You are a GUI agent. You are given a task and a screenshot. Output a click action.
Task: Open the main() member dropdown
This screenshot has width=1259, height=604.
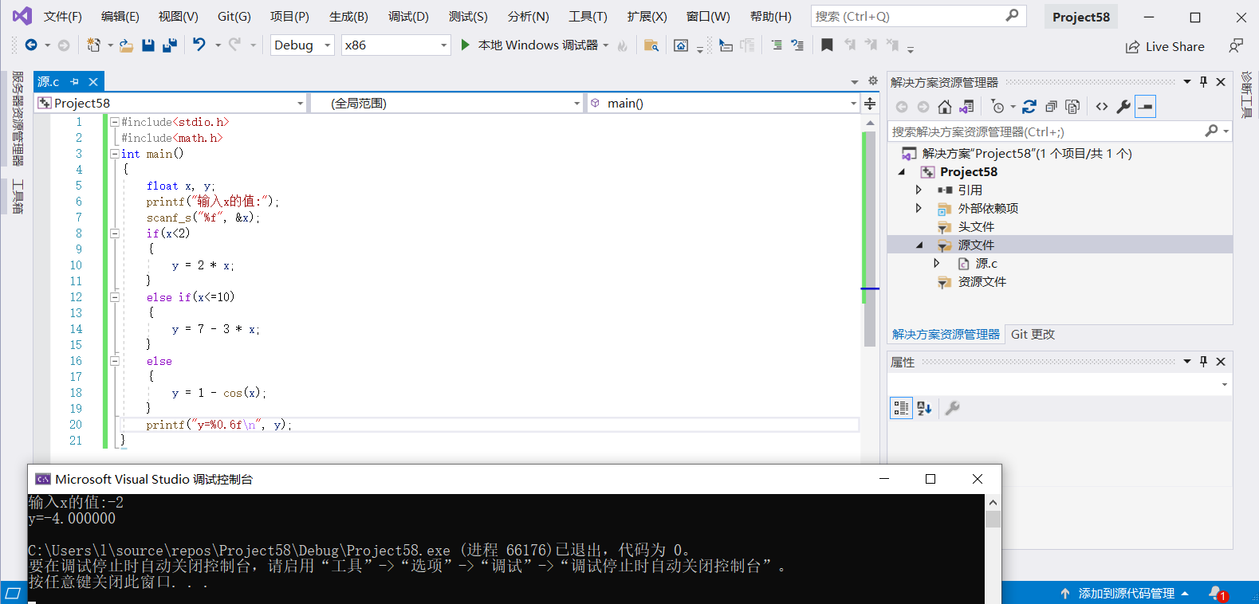coord(853,103)
